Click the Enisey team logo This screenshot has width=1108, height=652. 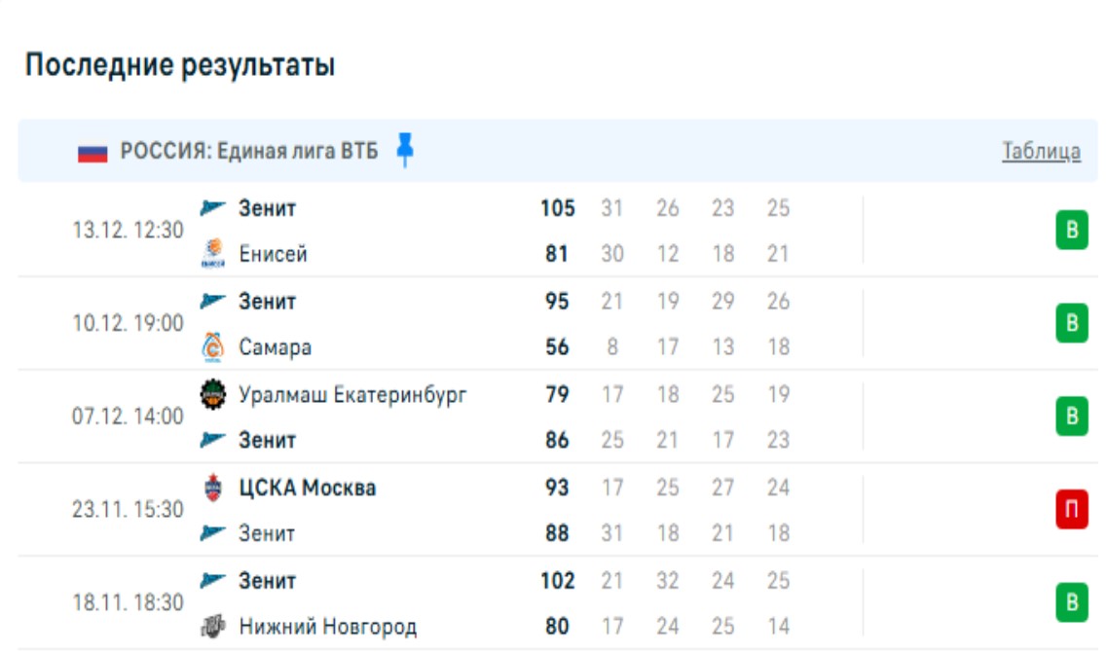click(x=213, y=254)
